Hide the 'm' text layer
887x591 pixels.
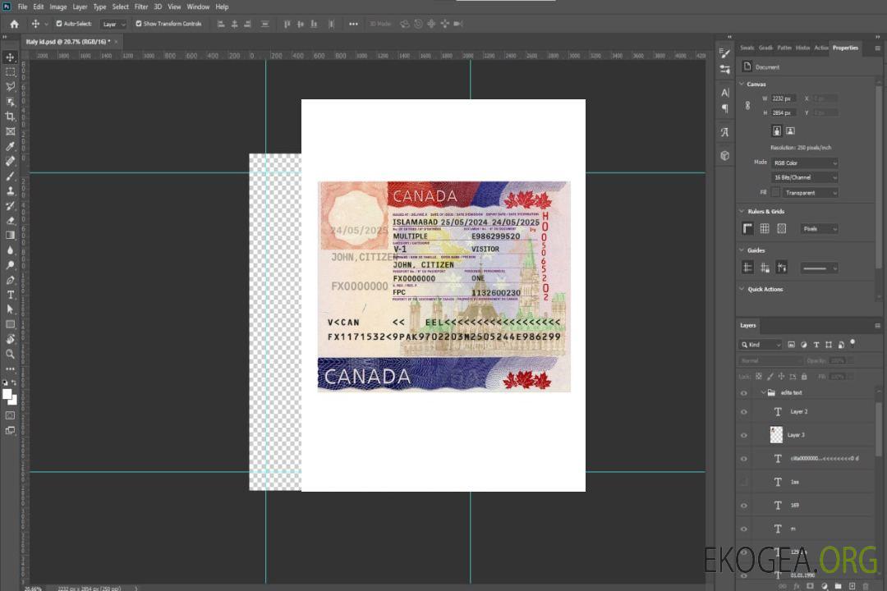[x=744, y=529]
